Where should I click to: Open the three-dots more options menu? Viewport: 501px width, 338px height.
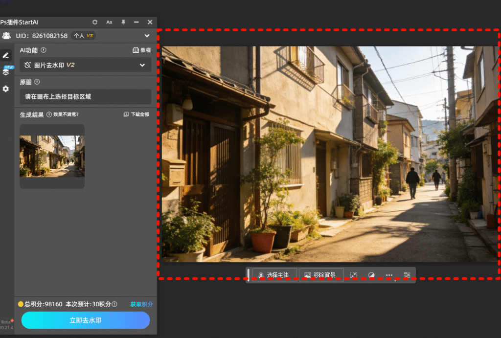(x=389, y=275)
